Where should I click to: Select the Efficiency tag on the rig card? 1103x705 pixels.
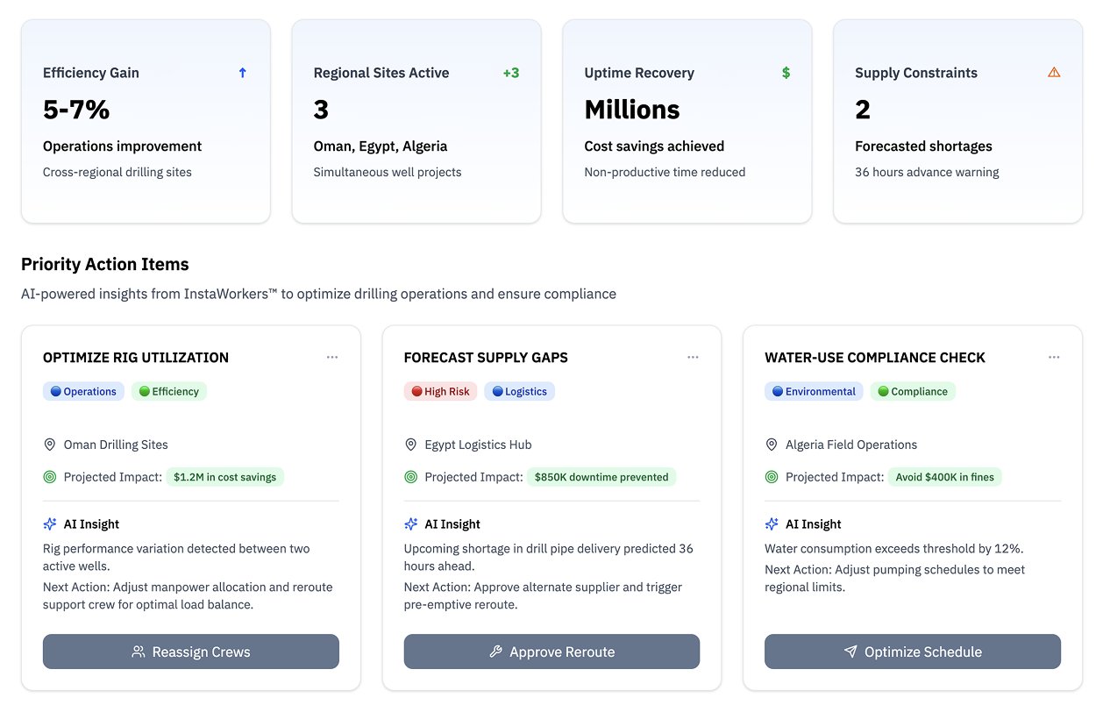(x=169, y=392)
